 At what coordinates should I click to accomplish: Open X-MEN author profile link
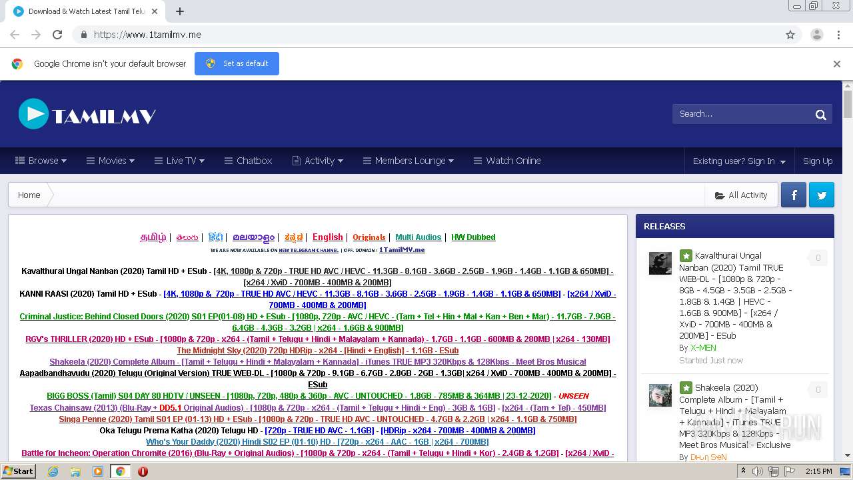(x=703, y=348)
